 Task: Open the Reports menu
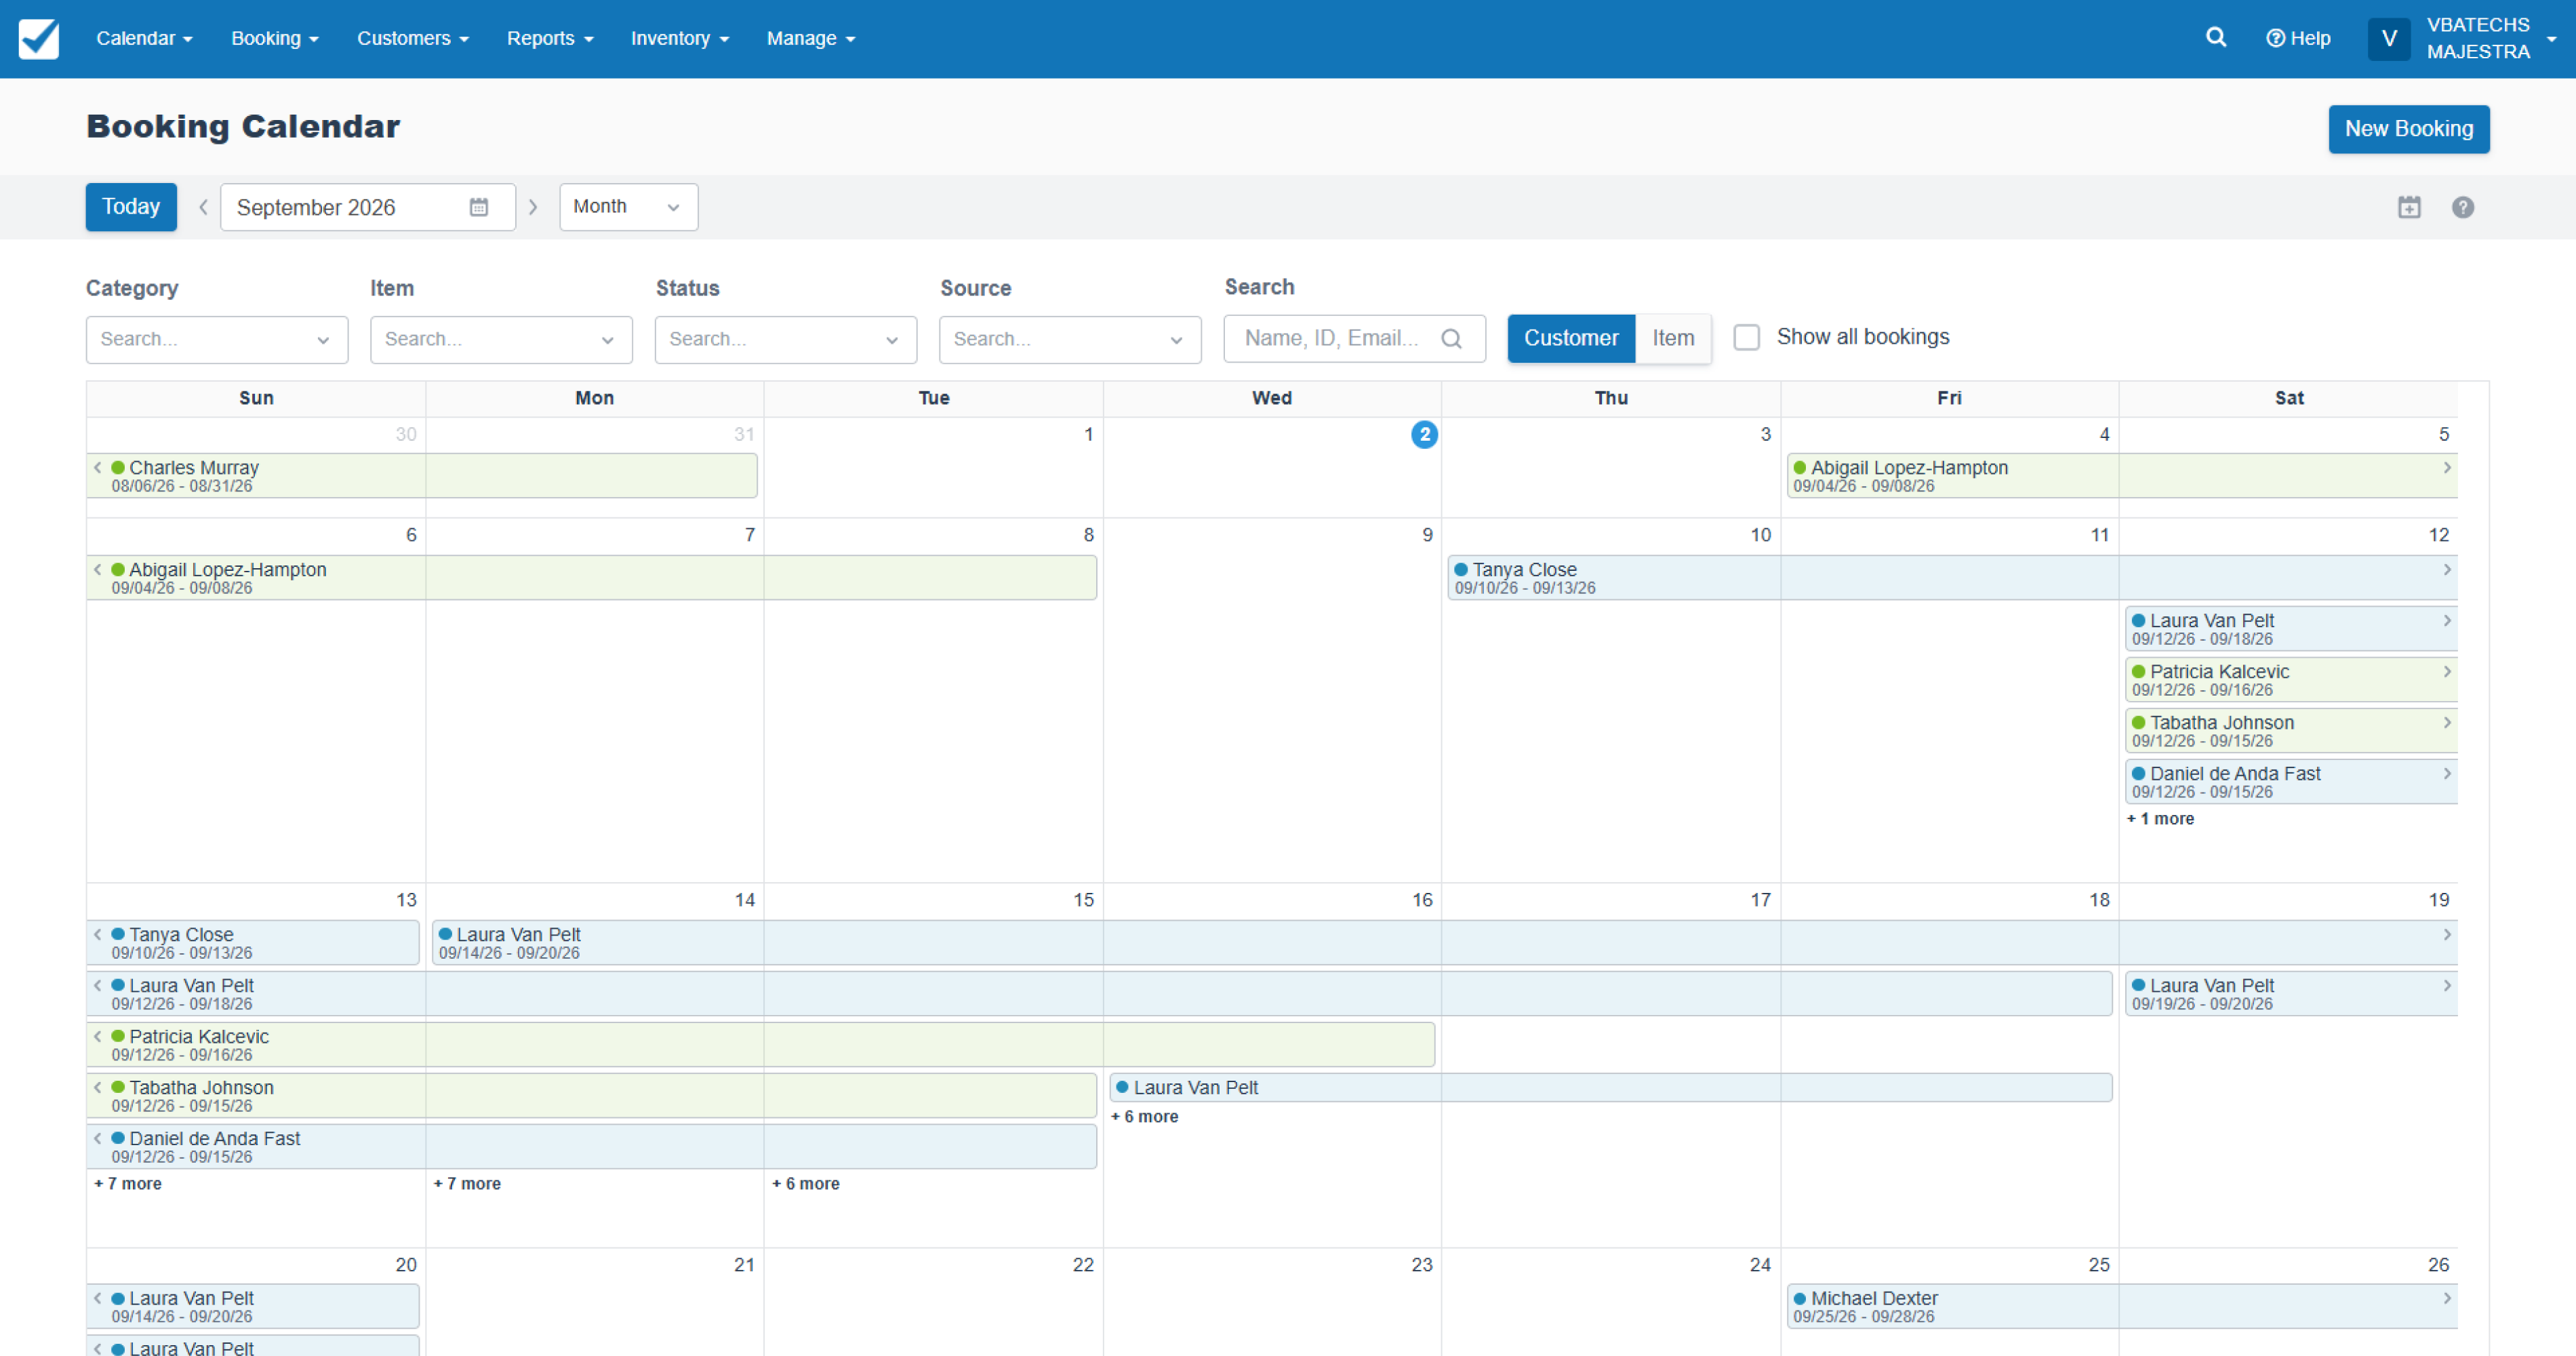(x=550, y=38)
